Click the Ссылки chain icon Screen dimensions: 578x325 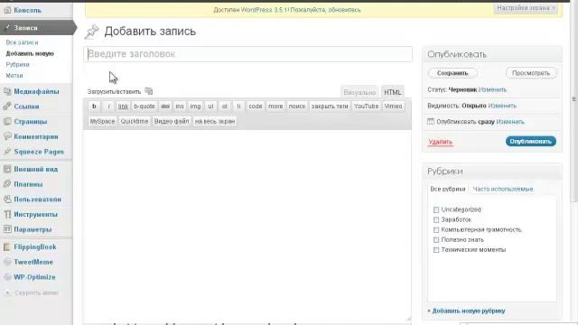click(7, 107)
